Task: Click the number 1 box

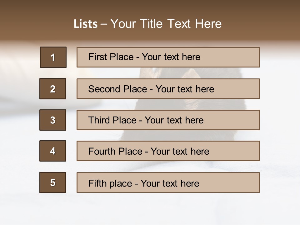Action: pos(53,57)
